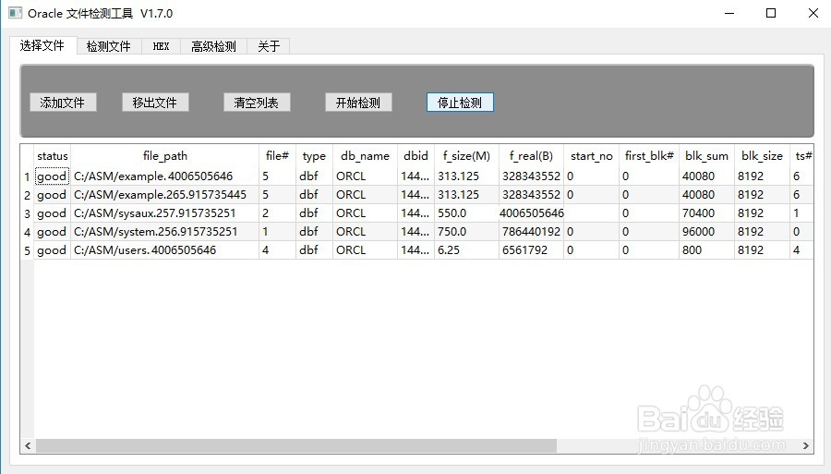Select path C:/ASM/users.4006505646

[145, 250]
